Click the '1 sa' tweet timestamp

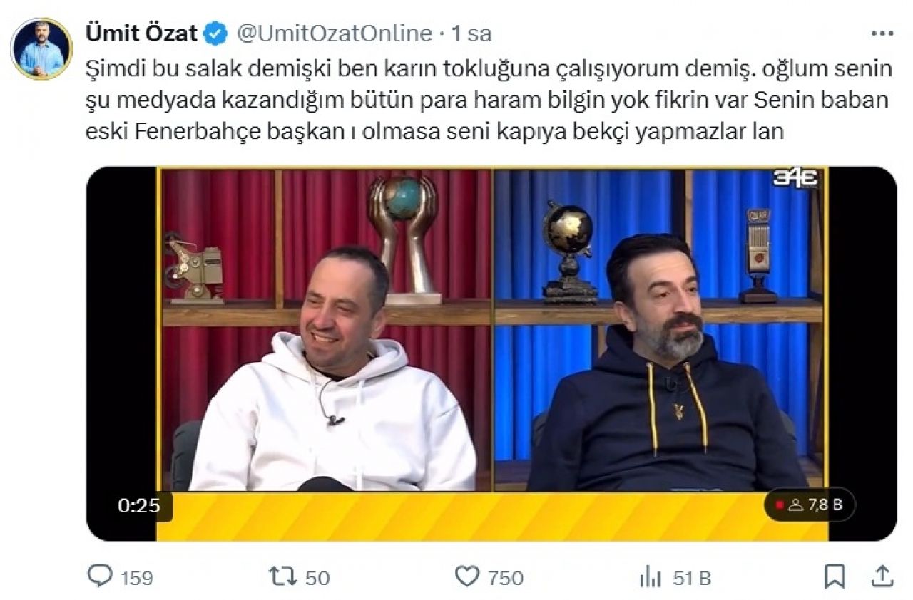pyautogui.click(x=471, y=33)
